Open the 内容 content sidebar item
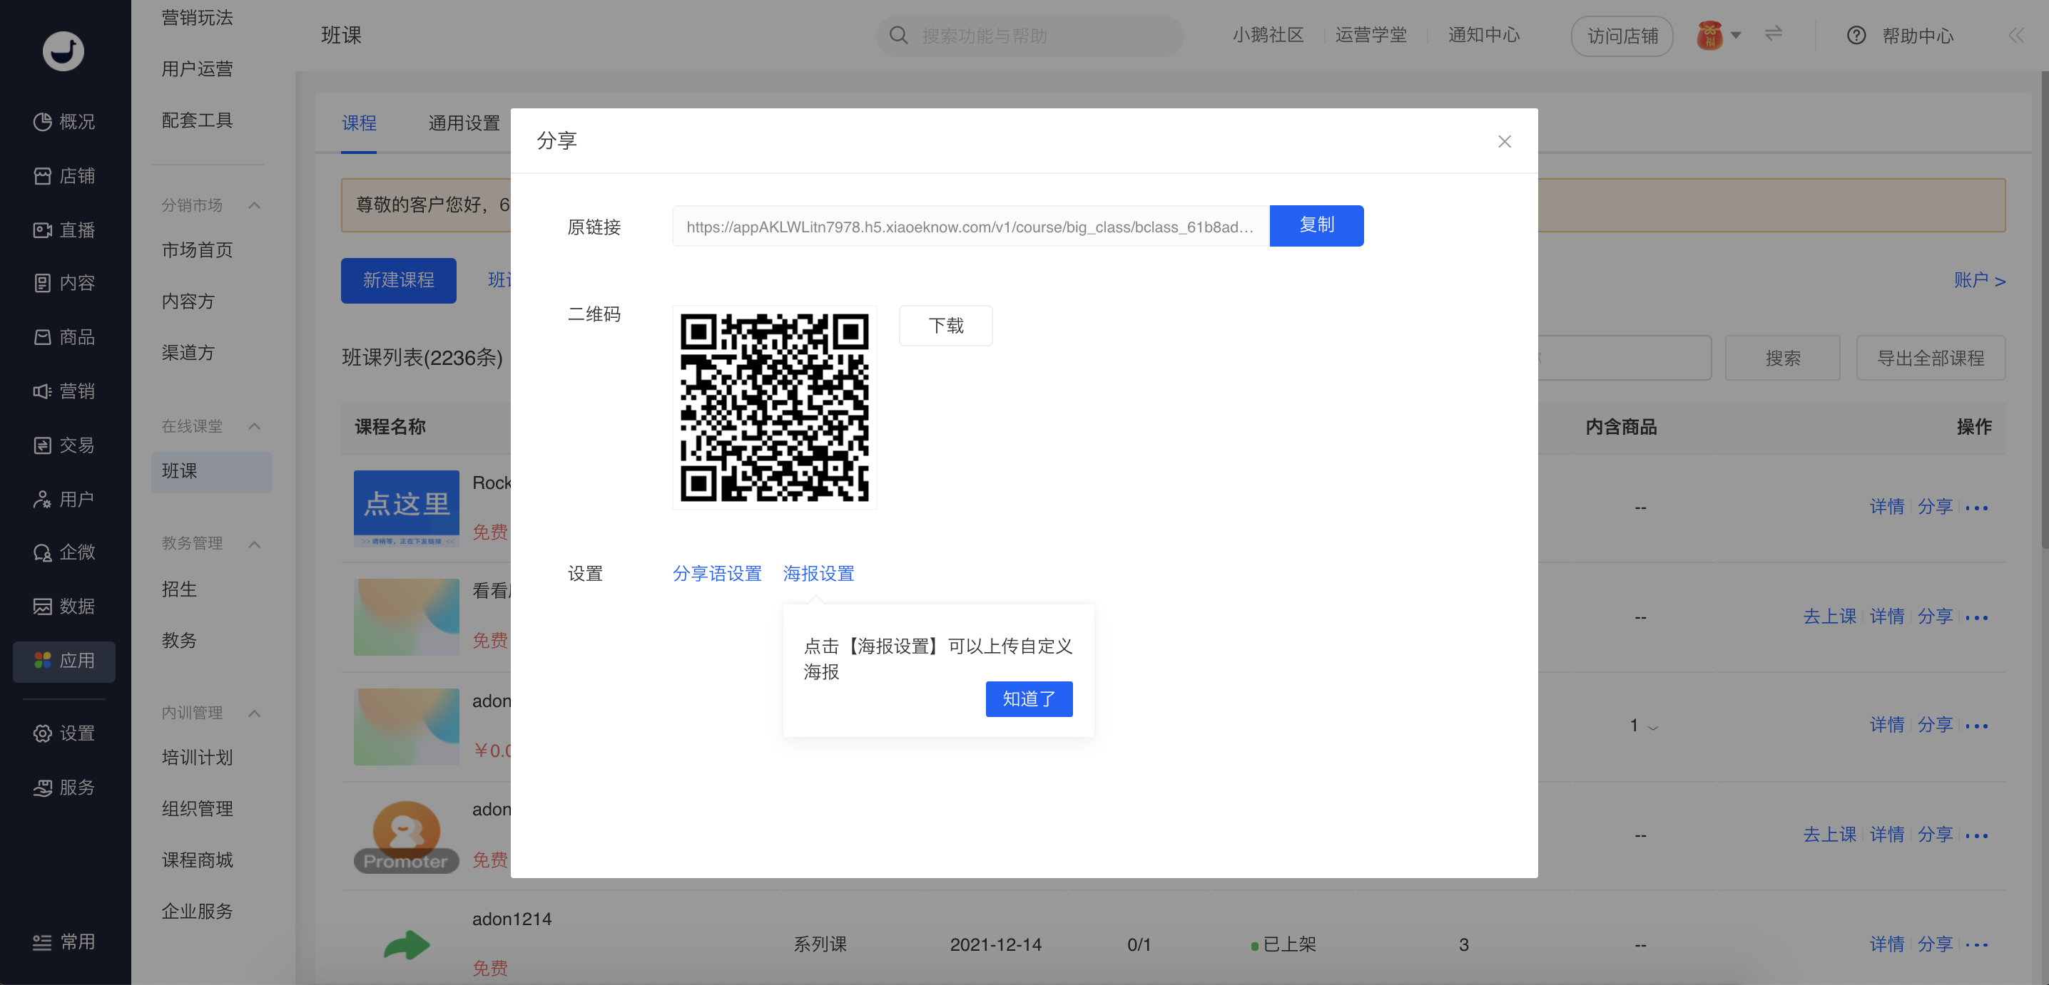The height and width of the screenshot is (985, 2049). click(x=63, y=283)
